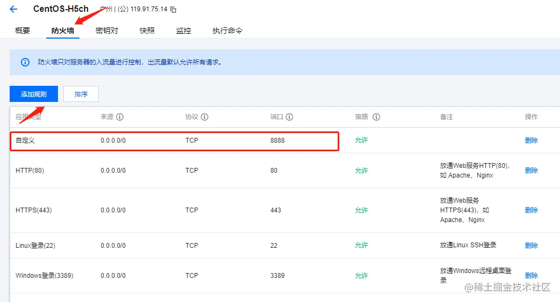Click the 放通Linux SSH登录 remark

pyautogui.click(x=468, y=245)
